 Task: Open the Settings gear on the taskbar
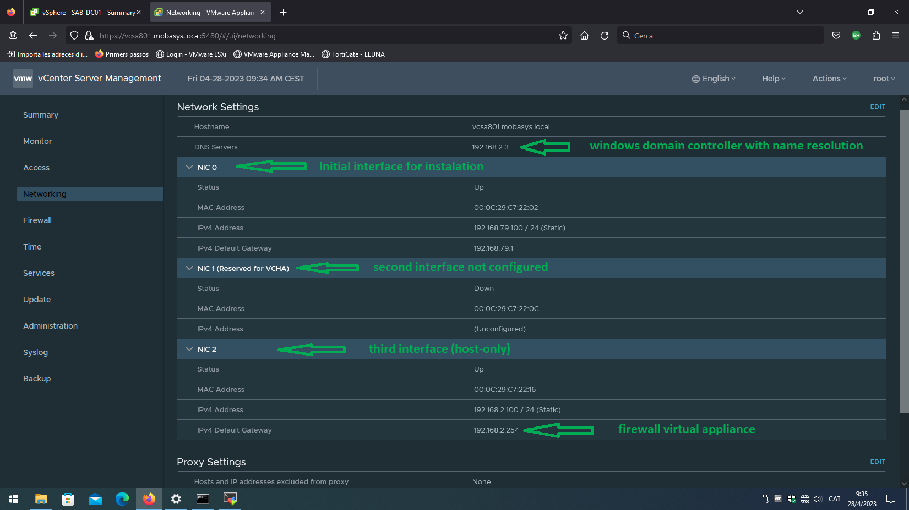pos(176,499)
